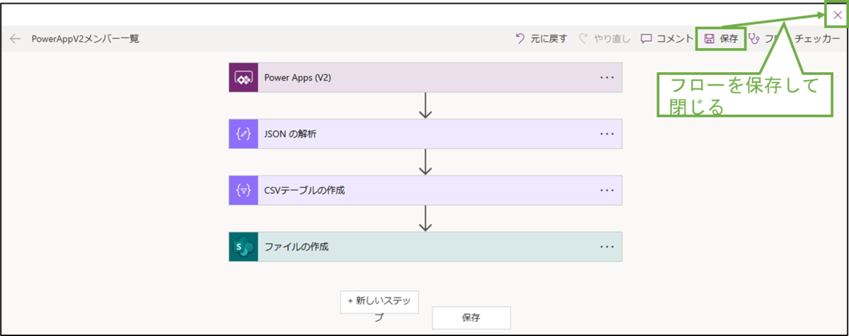Open the コメント panel

click(667, 39)
